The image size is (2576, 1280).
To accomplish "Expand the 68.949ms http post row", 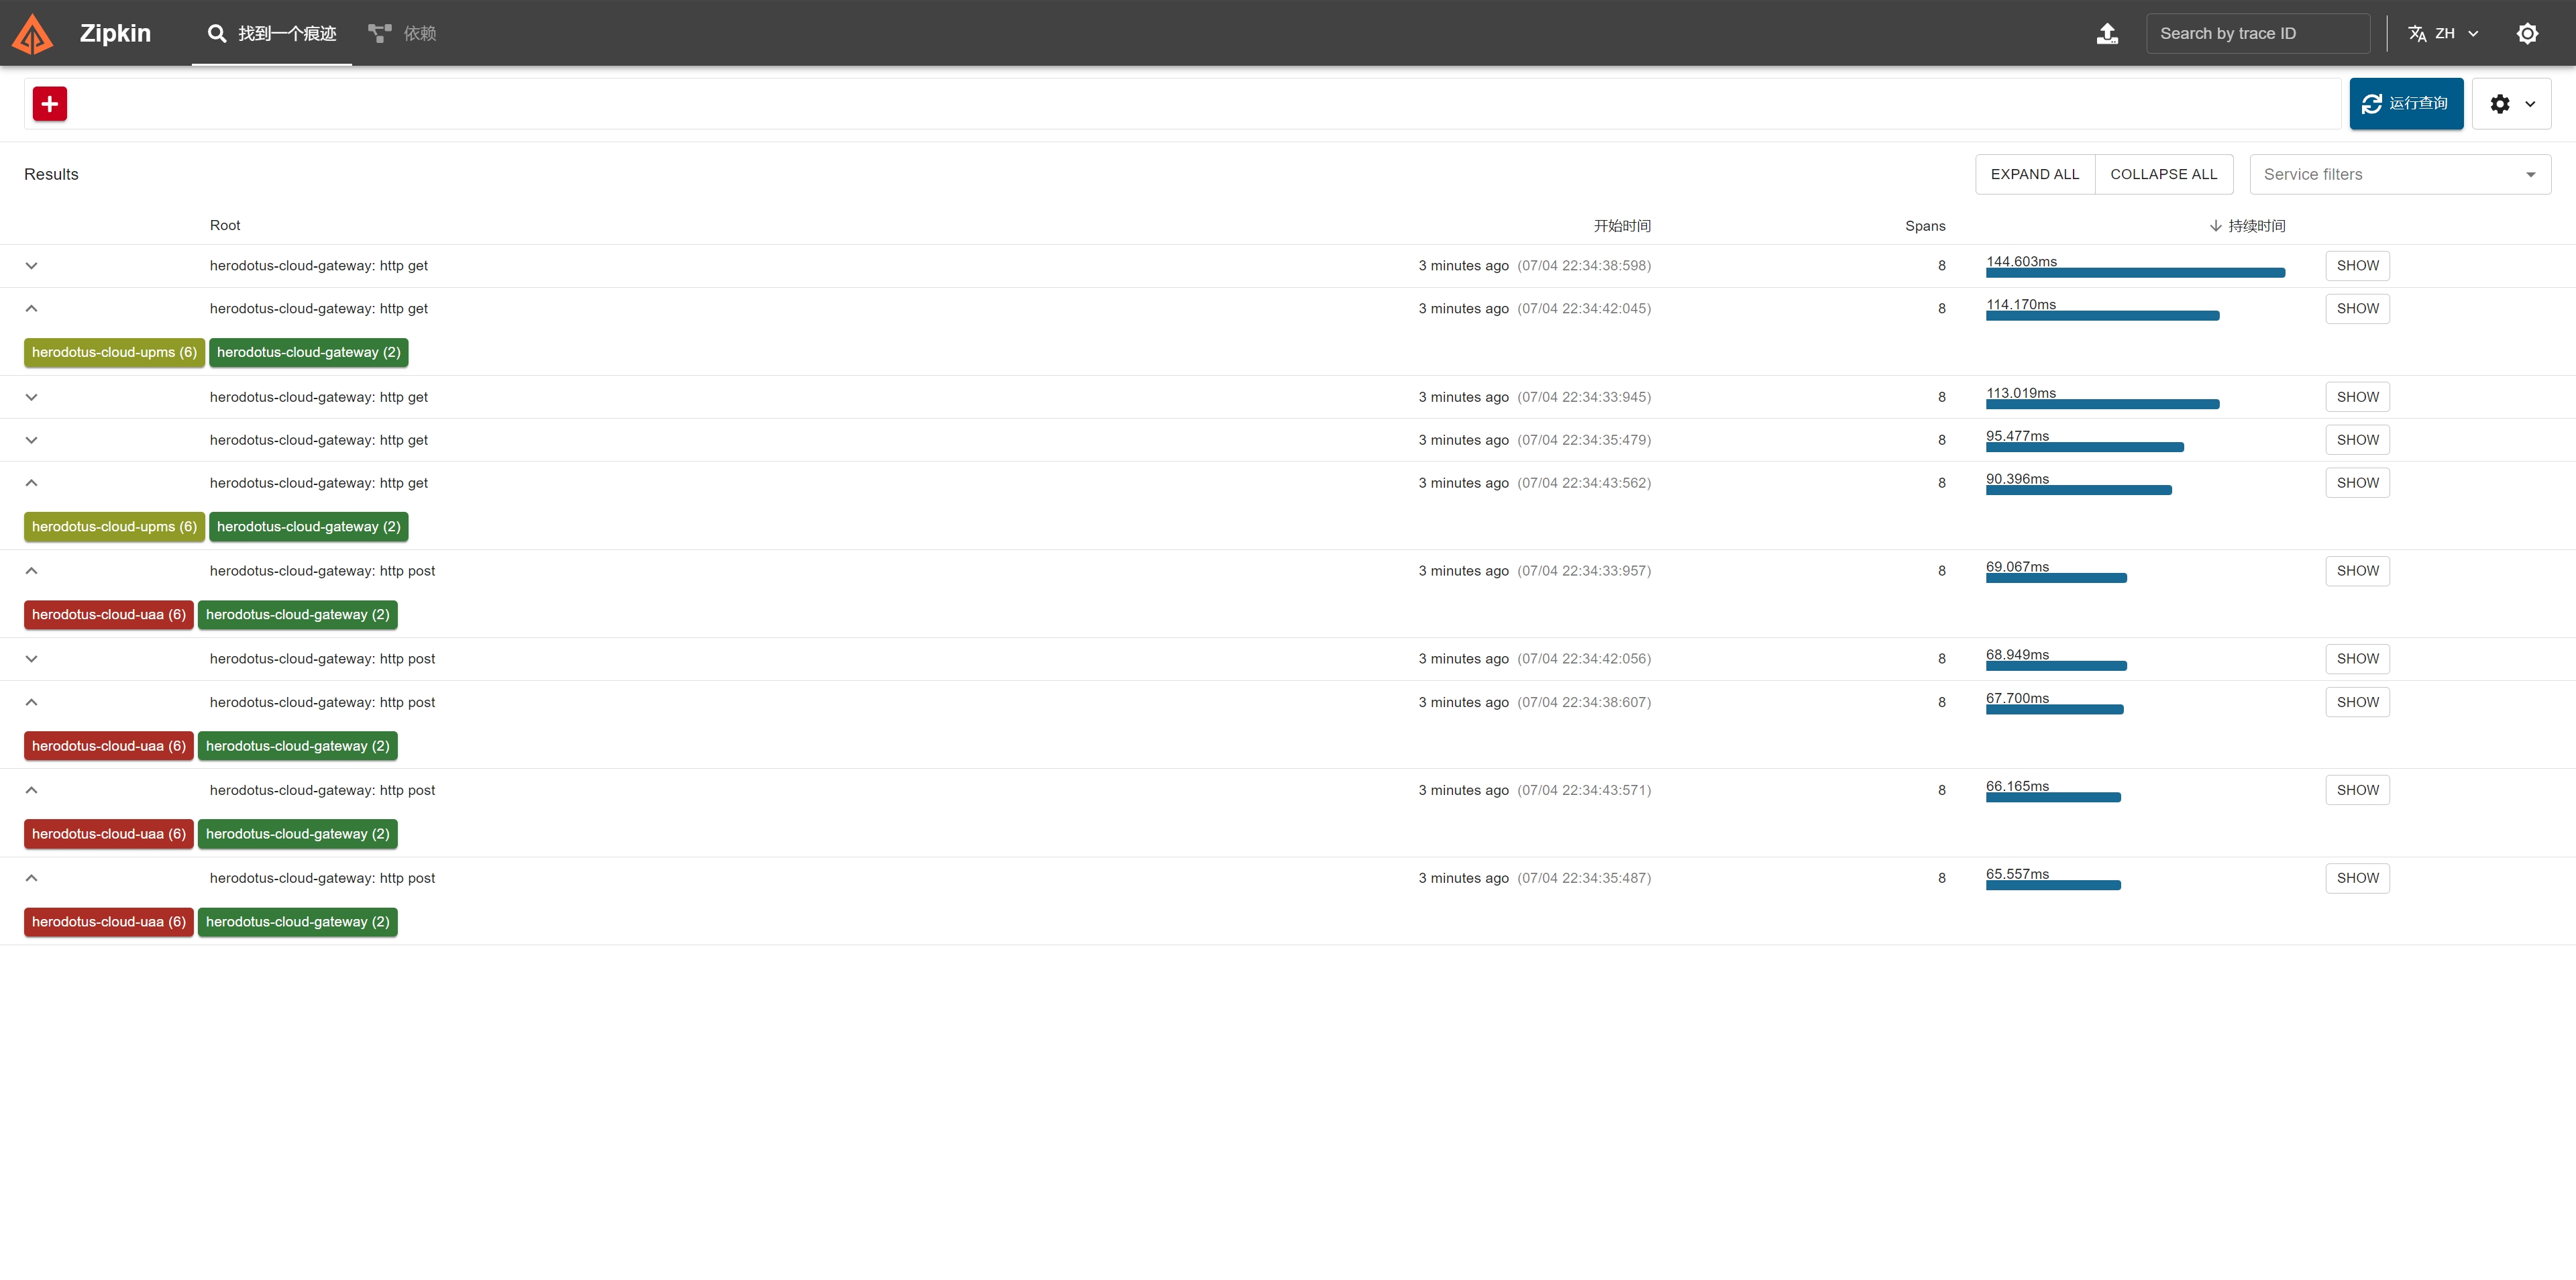I will click(x=31, y=659).
